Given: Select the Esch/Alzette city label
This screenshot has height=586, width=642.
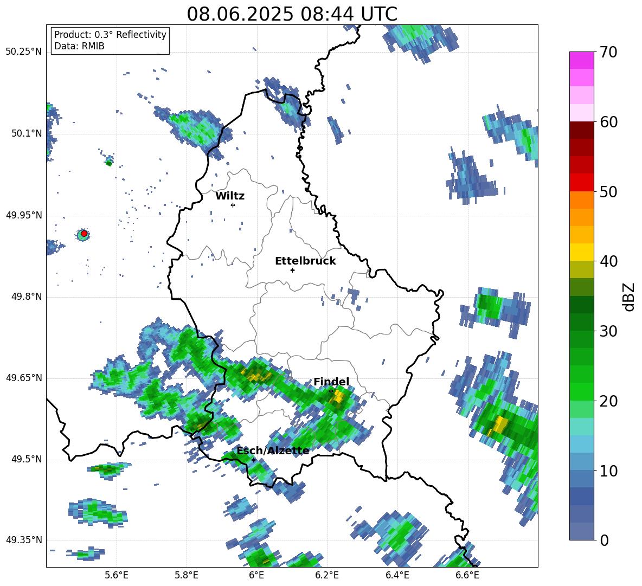Looking at the screenshot, I should [273, 451].
